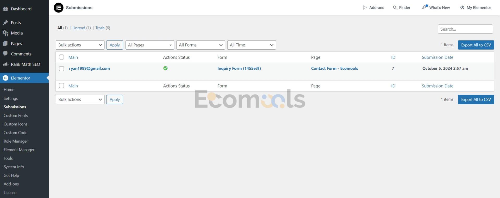Screen dimensions: 500x198
Task: Click the Media icon in sidebar
Action: (x=5, y=33)
